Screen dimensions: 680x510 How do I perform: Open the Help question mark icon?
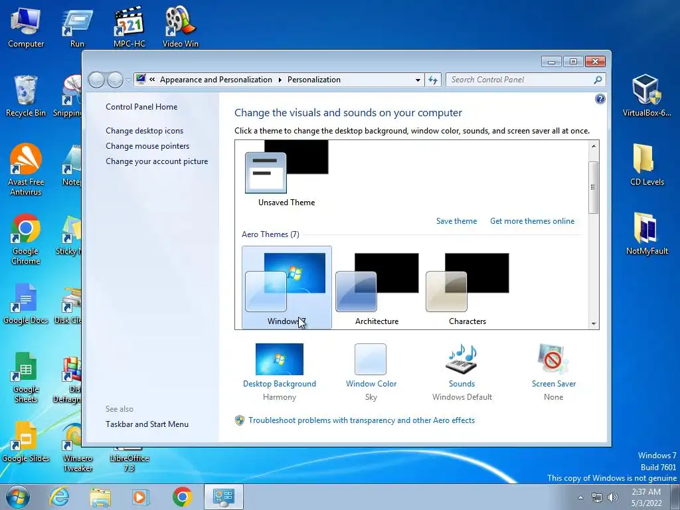(600, 99)
